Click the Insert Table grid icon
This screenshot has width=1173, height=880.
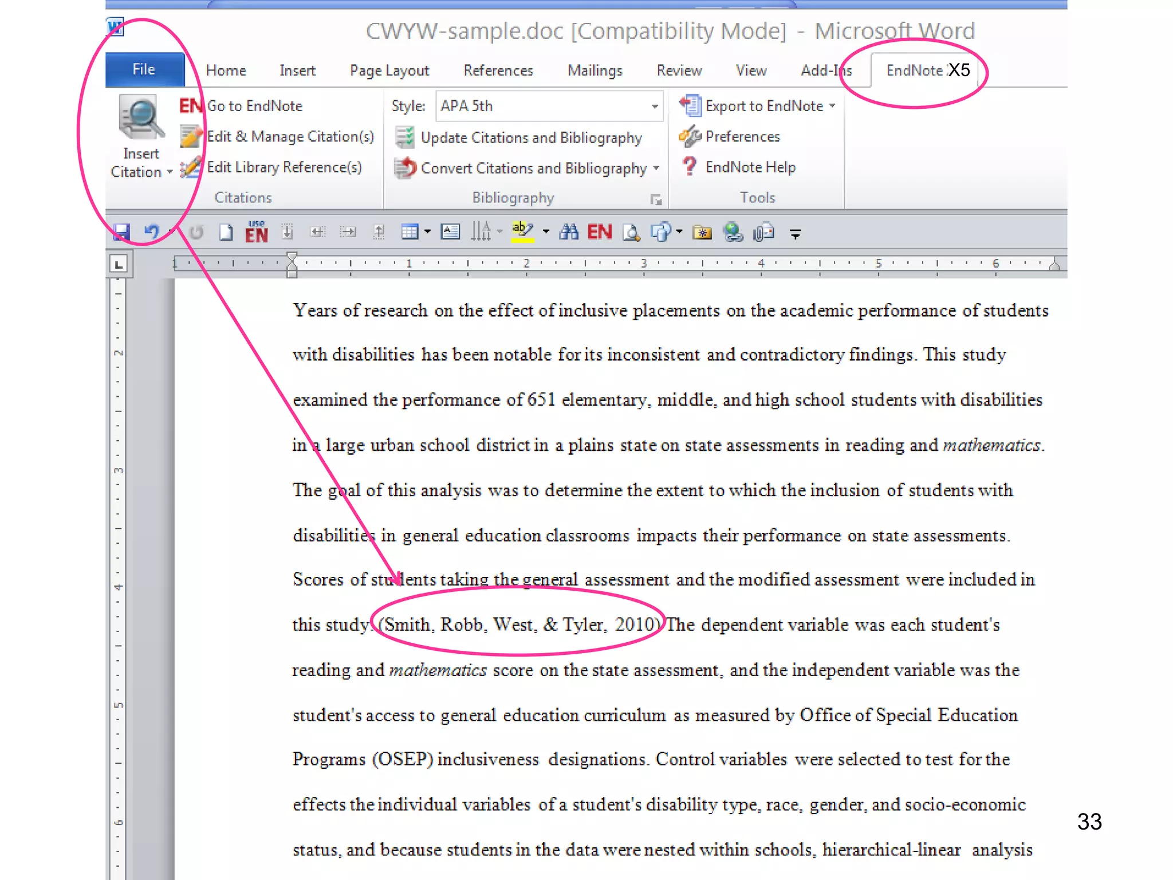coord(410,232)
